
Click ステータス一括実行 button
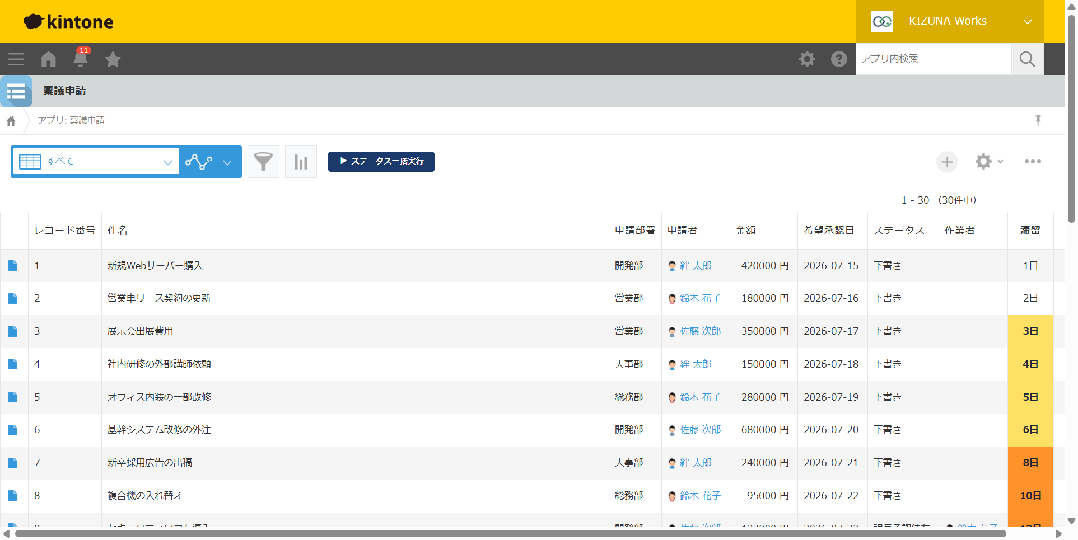381,162
